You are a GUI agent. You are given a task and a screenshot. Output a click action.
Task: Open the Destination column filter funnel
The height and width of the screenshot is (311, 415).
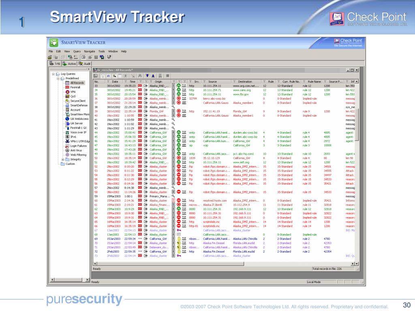click(x=234, y=81)
